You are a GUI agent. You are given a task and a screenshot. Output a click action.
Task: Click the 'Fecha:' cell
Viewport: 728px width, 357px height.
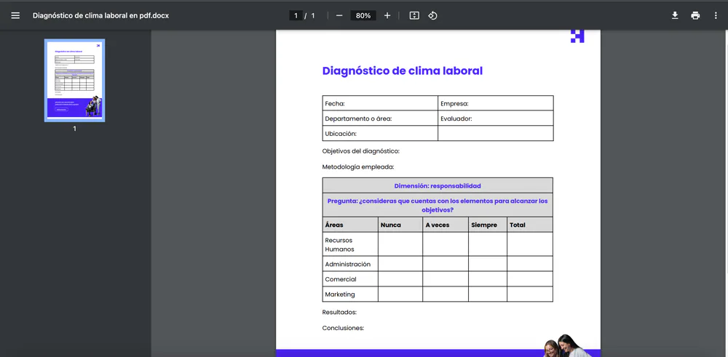[380, 103]
